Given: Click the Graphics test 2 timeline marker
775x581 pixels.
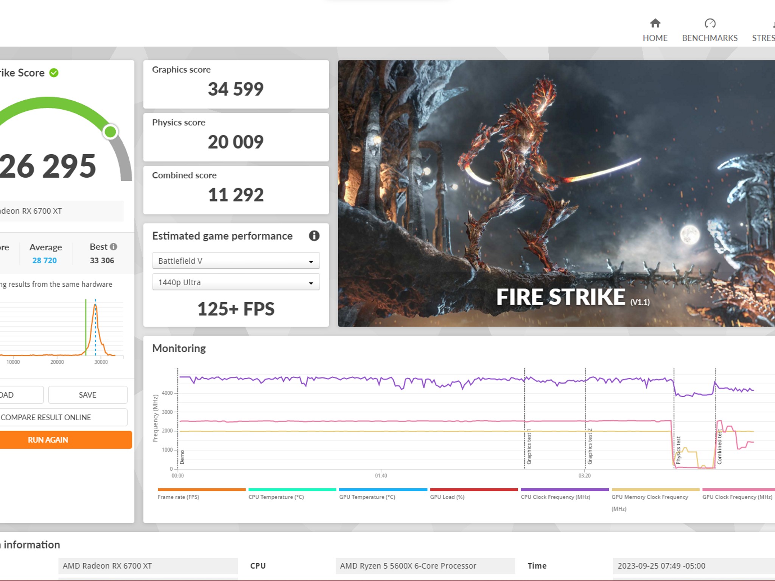Looking at the screenshot, I should [x=590, y=447].
